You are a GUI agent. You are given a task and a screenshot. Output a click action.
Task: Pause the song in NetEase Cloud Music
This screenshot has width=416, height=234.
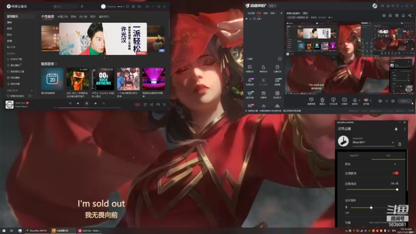point(86,103)
